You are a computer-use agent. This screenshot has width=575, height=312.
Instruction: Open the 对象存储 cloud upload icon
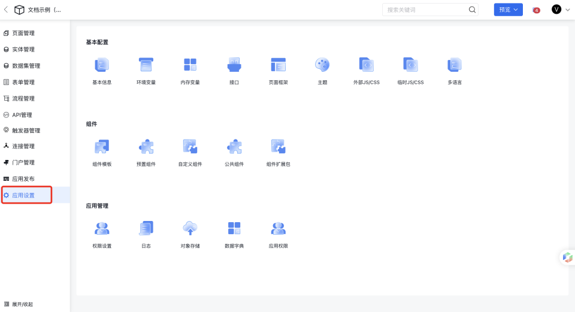[190, 228]
